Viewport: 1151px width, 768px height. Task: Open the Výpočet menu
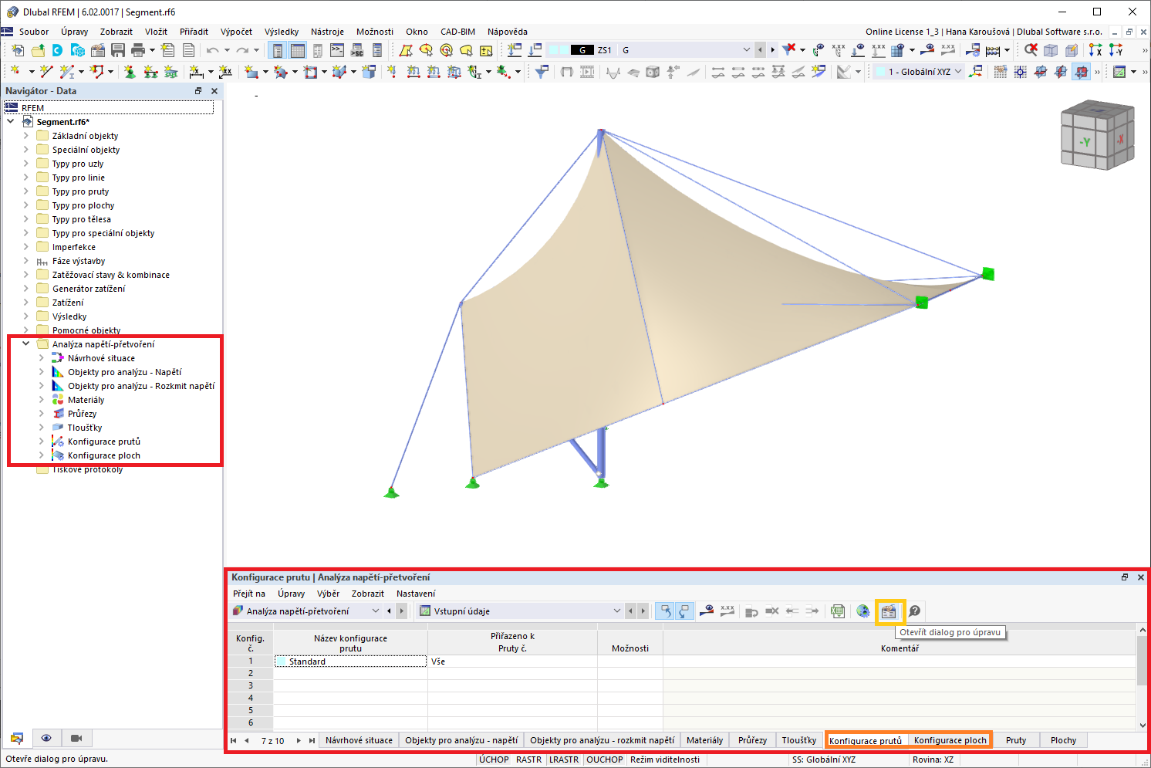pos(236,32)
